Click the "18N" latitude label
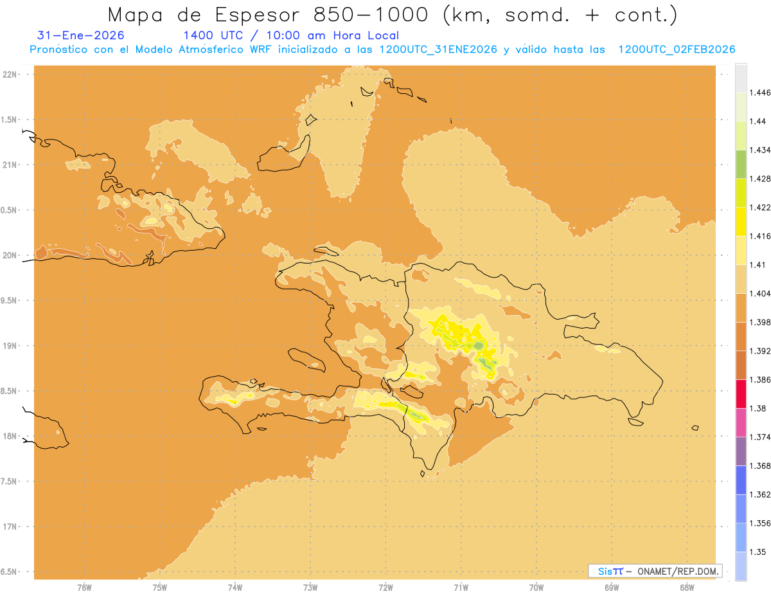771x596 pixels. point(10,436)
